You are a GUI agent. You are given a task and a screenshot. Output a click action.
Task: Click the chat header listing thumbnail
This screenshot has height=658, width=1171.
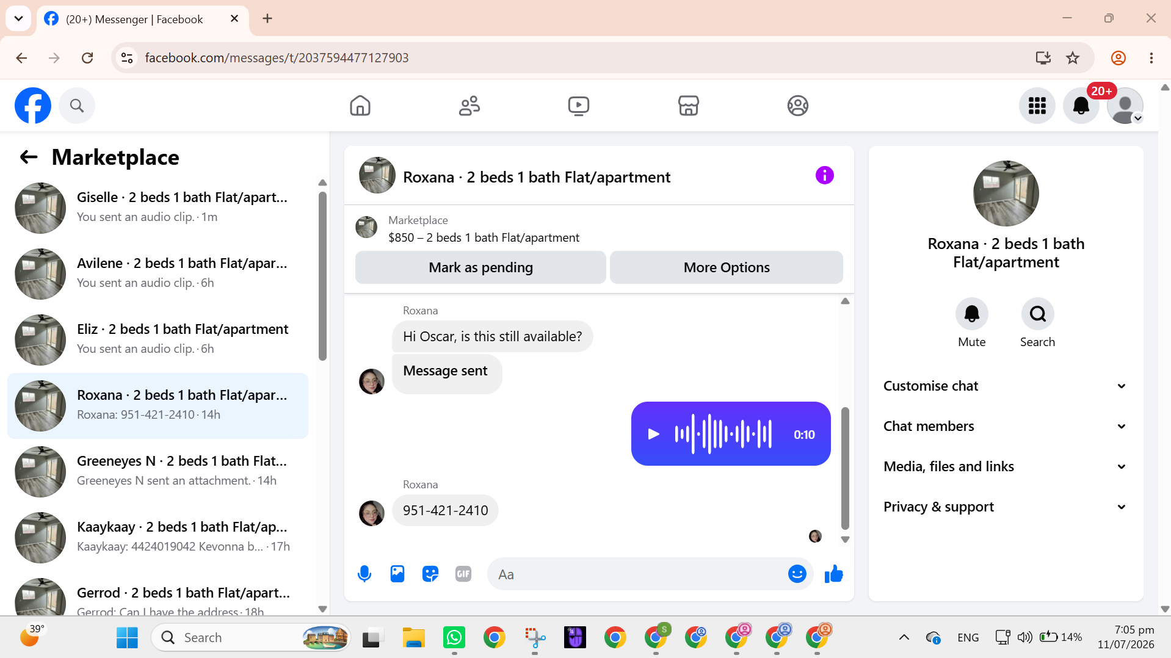[x=377, y=176]
